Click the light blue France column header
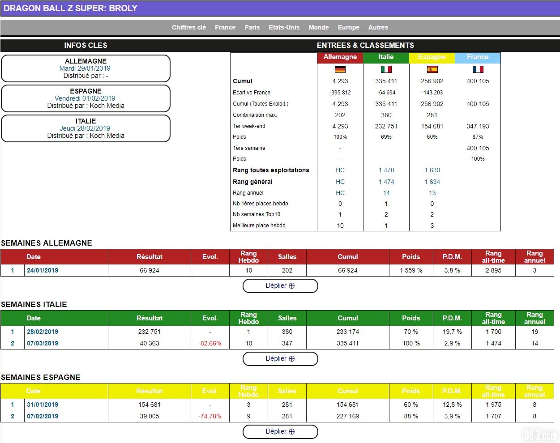The width and height of the screenshot is (560, 443). pyautogui.click(x=478, y=57)
